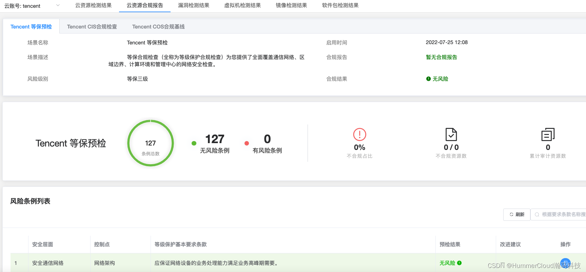Click the red dot beside 有风险条例
Viewport: 586px width, 272px height.
point(247,143)
